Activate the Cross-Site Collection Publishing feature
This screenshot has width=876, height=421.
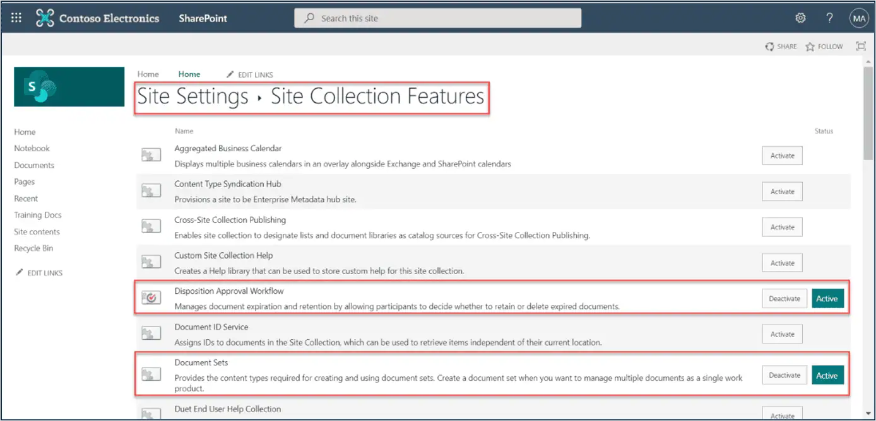tap(782, 228)
